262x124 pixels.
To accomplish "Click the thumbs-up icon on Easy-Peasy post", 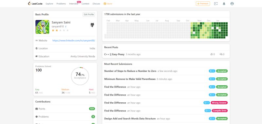I will [212, 54].
